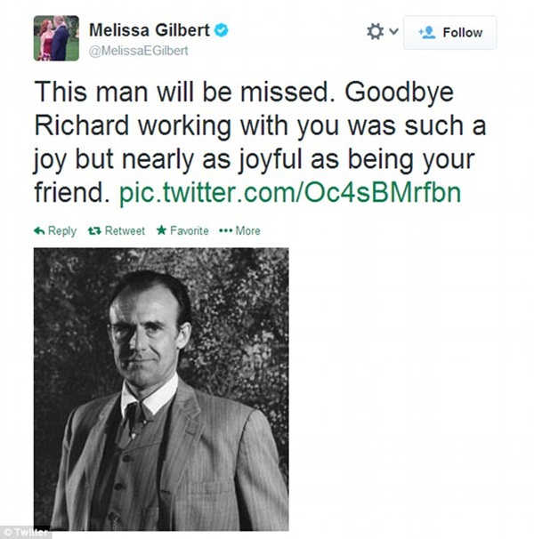Click the retweet arrows icon
534x539 pixels.
[x=94, y=231]
